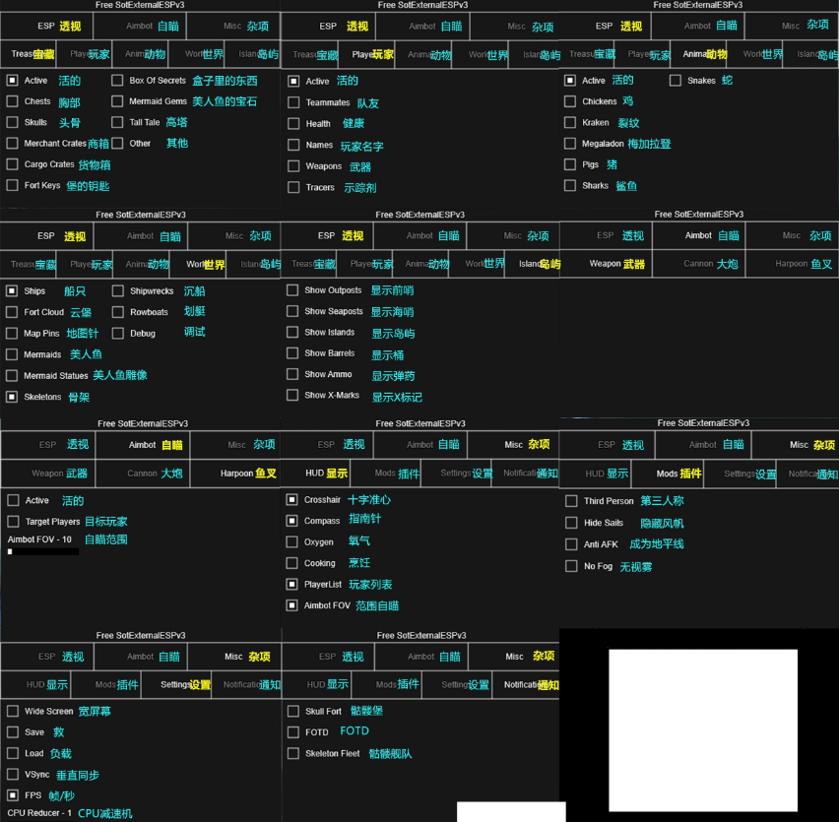Check the Fort Keys box
839x822 pixels.
pyautogui.click(x=13, y=185)
